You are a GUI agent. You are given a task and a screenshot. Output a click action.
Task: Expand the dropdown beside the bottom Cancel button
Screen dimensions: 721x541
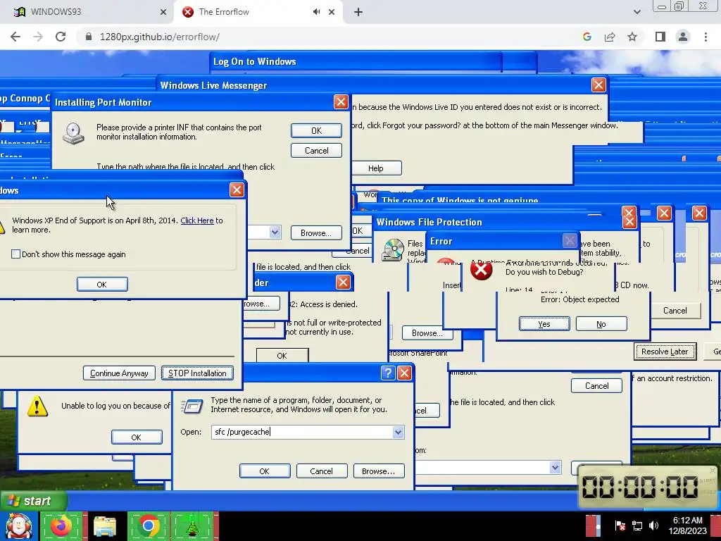coord(556,468)
